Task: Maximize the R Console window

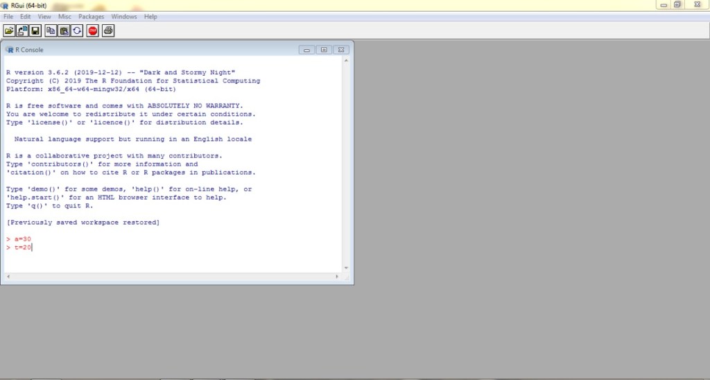Action: [324, 50]
